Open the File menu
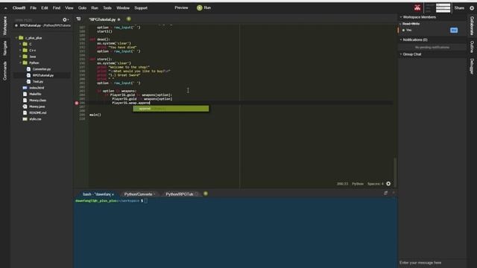Image resolution: width=477 pixels, height=268 pixels. click(x=33, y=8)
